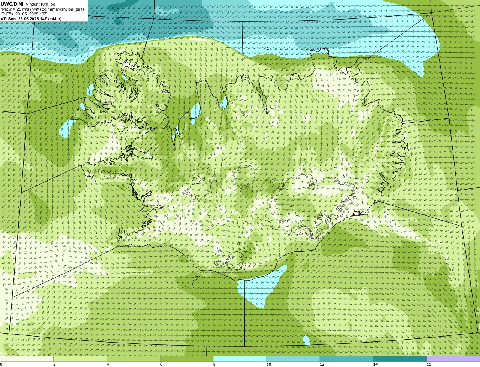Screen dimensions: 480x367
Task: Select the 14–16 m/s dark teal legend segment
Action: coord(400,359)
